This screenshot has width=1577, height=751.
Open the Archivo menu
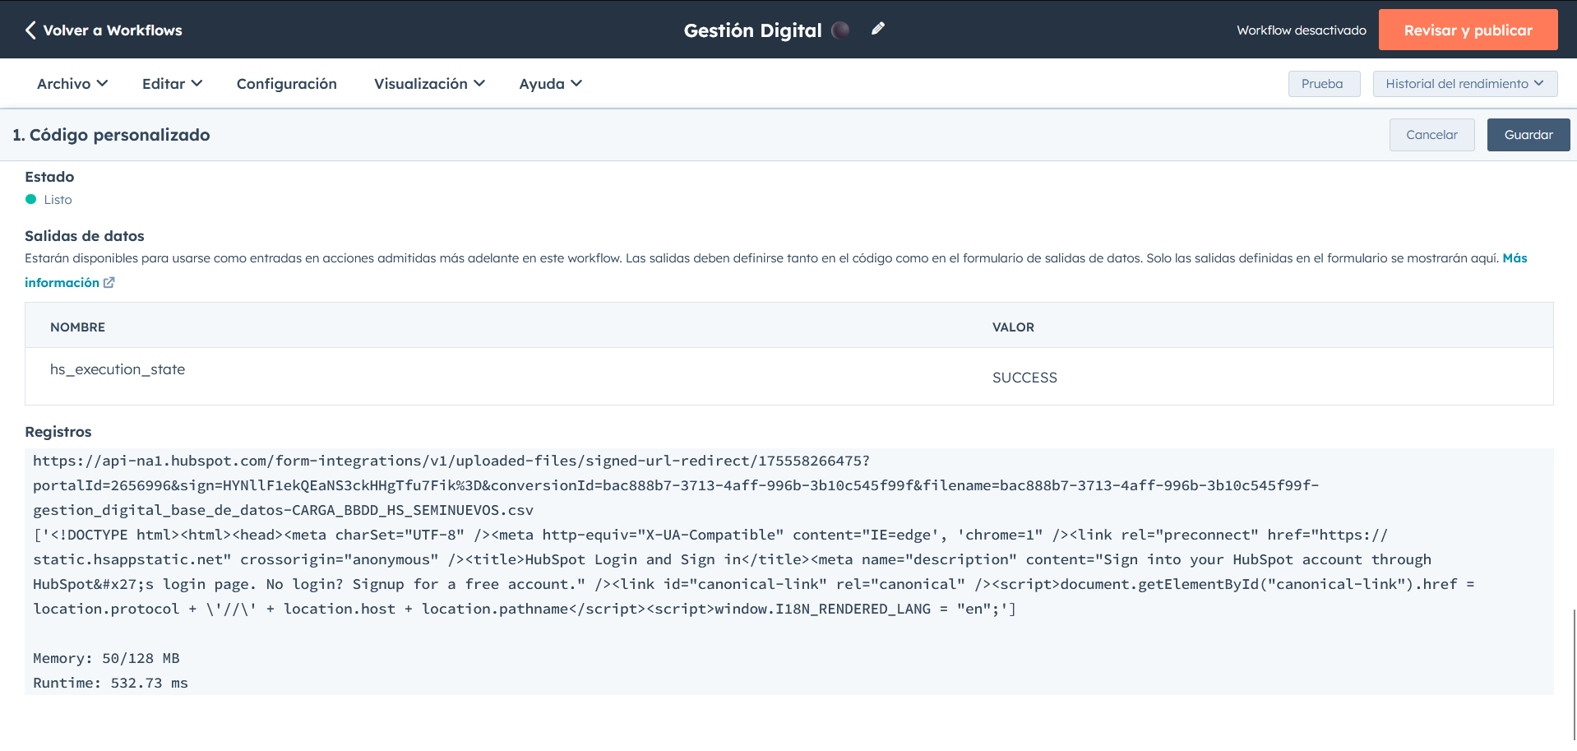coord(72,83)
